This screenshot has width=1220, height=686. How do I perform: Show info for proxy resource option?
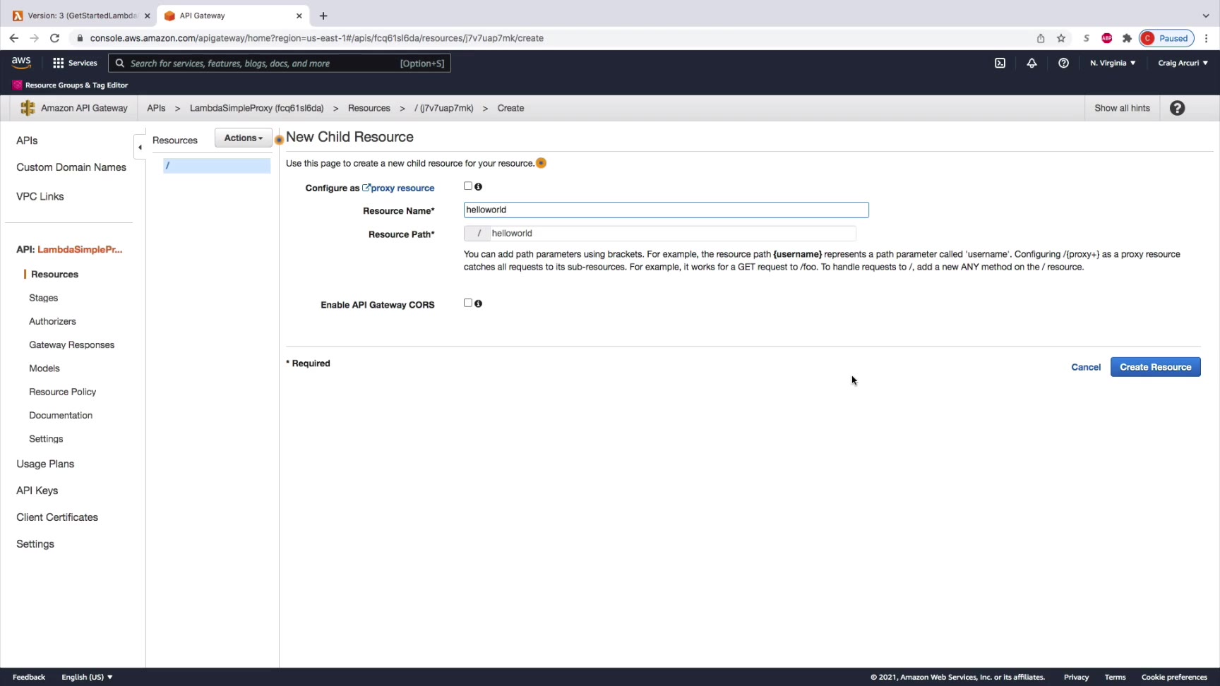pyautogui.click(x=479, y=187)
